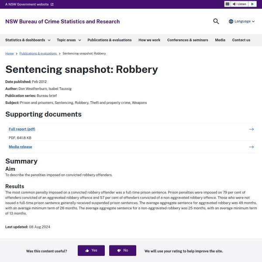Click the external link icon beside NSW Government website

coord(52,4)
